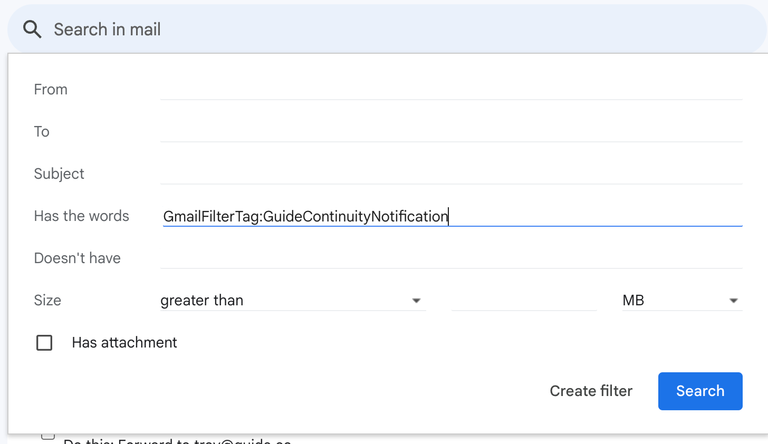This screenshot has width=768, height=444.
Task: Click the Create filter button
Action: [x=591, y=391]
